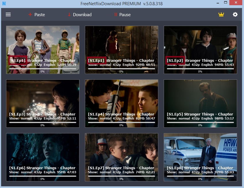
Task: Click the S1.Ep4 progress bar
Action: pos(121,122)
